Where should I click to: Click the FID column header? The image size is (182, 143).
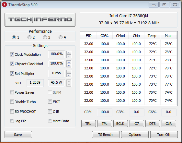[x=88, y=36]
